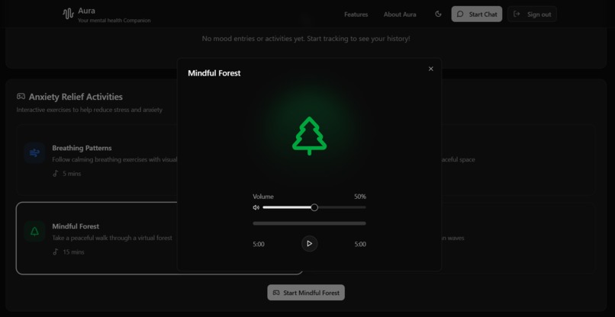Play the Mindful Forest session
Screen dimensions: 615x317
(x=309, y=244)
